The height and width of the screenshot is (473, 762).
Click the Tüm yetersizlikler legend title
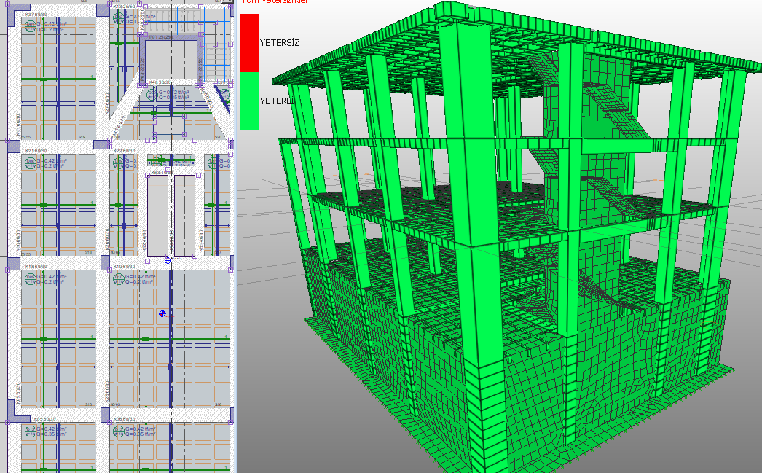274,2
